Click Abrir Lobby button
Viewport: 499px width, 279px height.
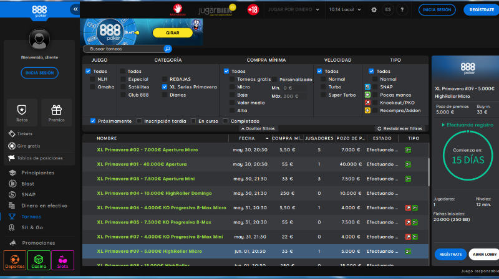coord(484,255)
